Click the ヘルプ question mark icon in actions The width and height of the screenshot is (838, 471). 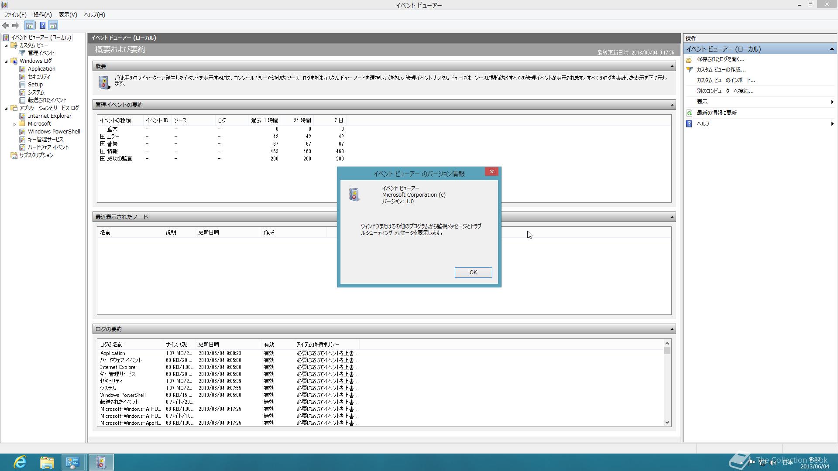[x=689, y=124]
